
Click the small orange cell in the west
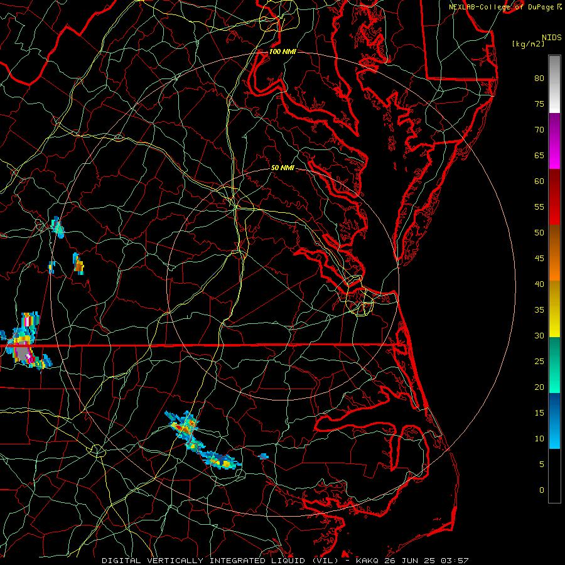click(x=78, y=264)
